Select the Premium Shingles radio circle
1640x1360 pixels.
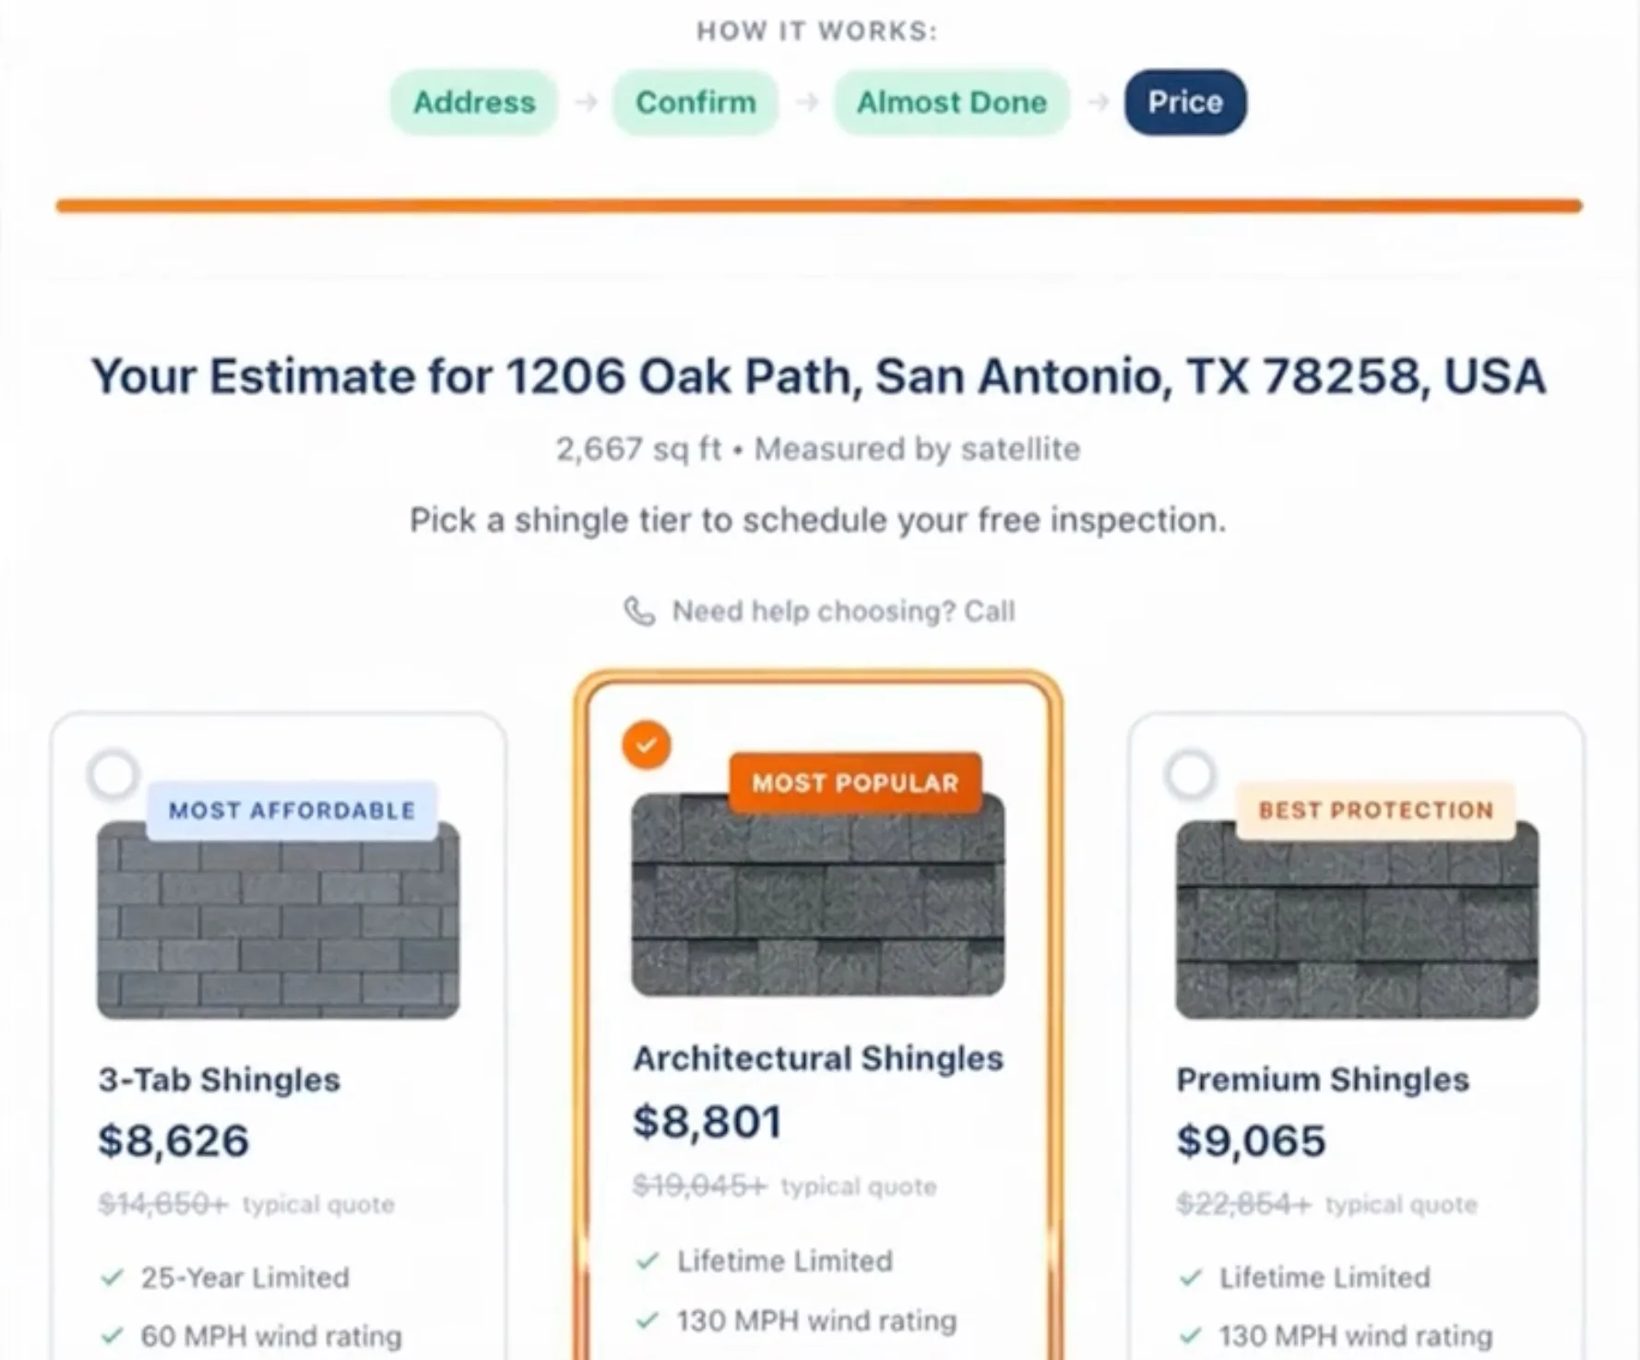1190,773
